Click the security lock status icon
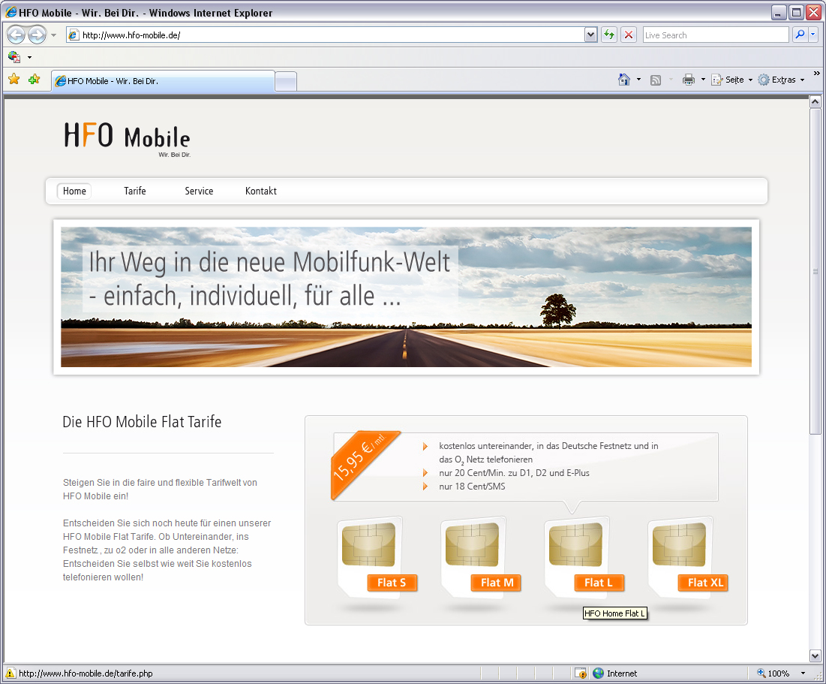Screen dimensions: 826x684 pos(580,673)
